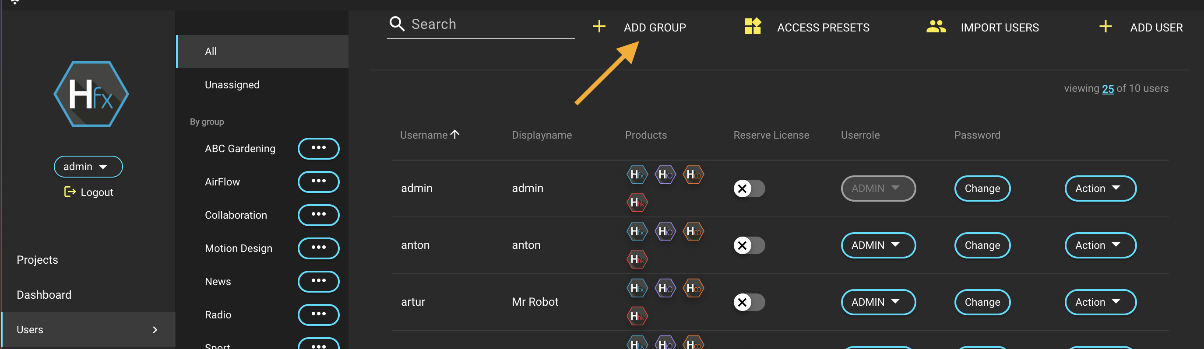Open the admin account dropdown in sidebar
Screen dimensions: 1204x349
88,167
